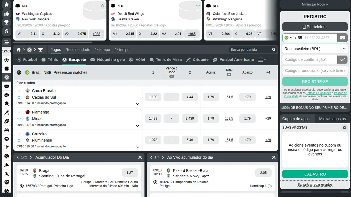Open favorites star in left sidebar

coord(7,5)
